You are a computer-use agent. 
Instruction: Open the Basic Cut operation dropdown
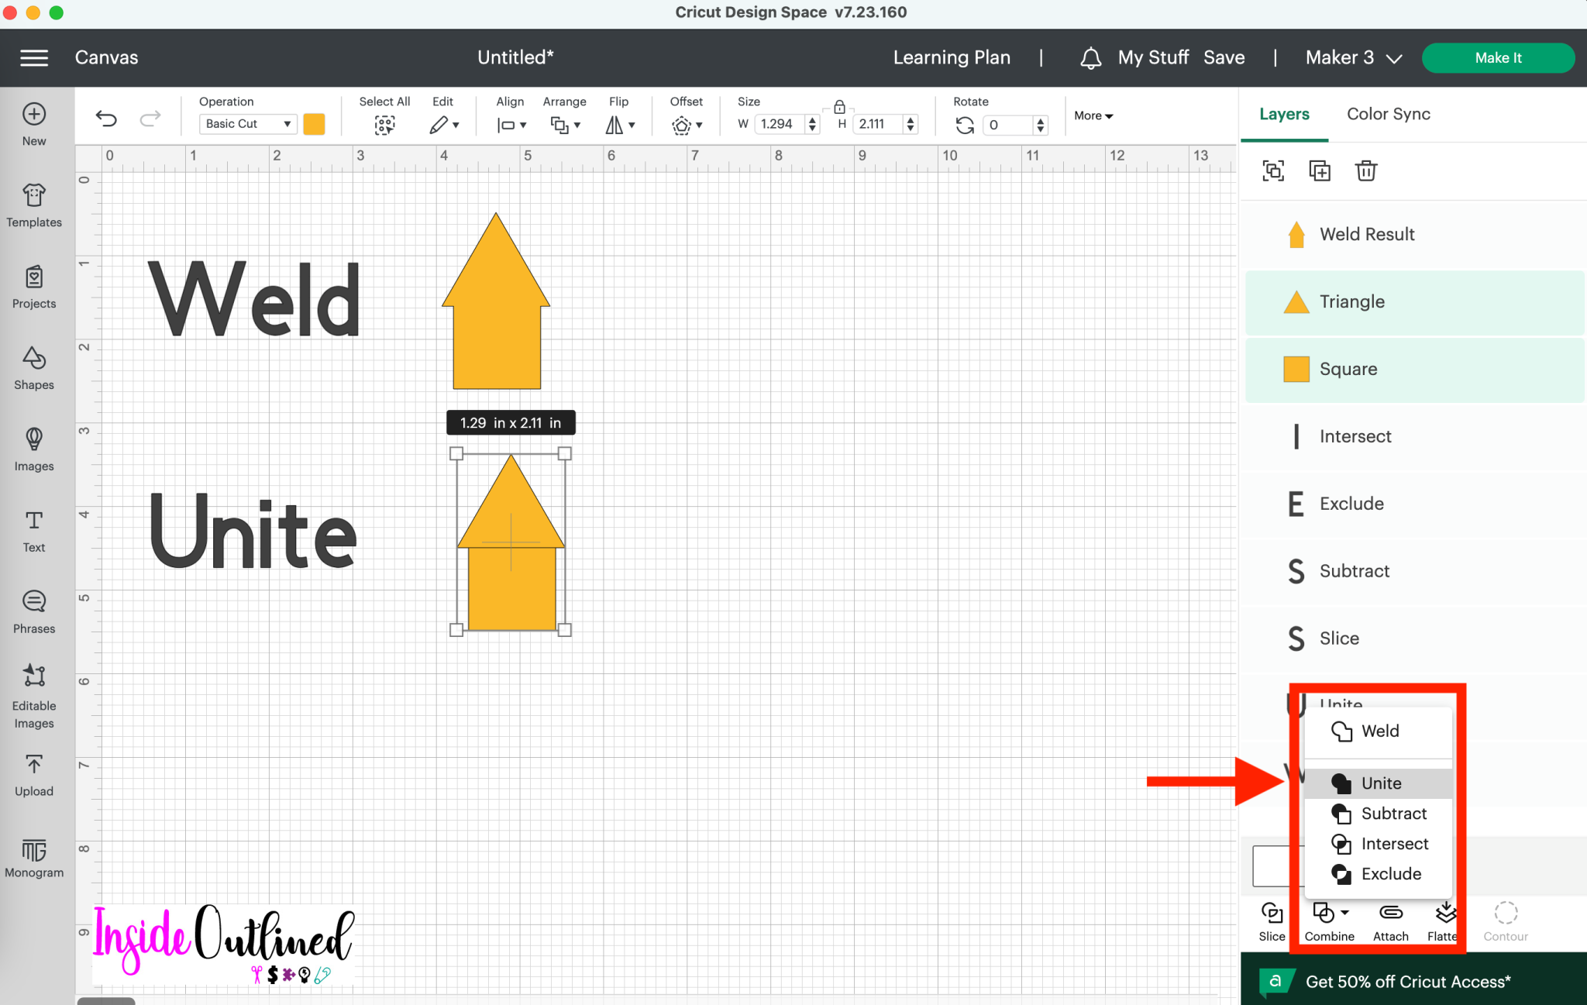click(246, 123)
